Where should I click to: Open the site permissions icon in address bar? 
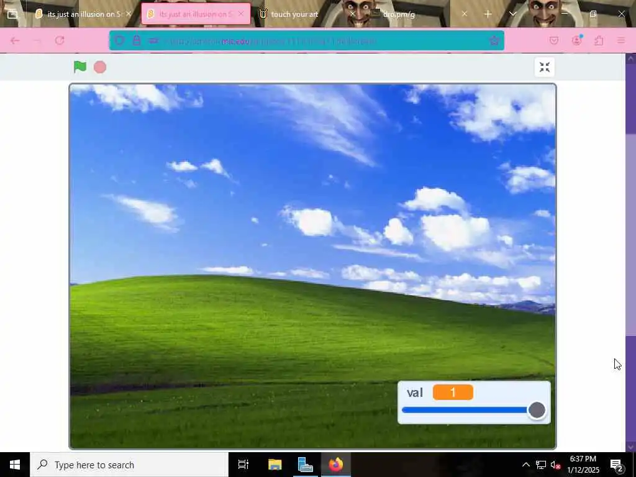tap(153, 40)
